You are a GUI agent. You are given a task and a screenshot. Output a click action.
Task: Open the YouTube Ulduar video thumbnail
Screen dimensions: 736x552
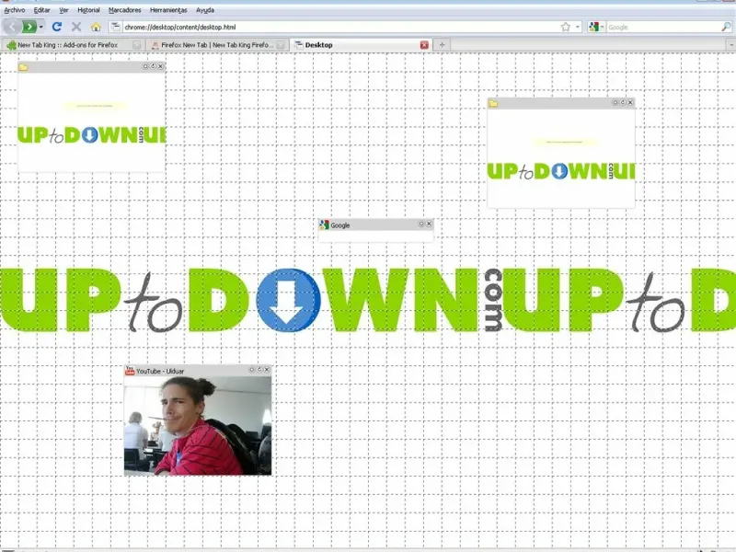coord(198,426)
